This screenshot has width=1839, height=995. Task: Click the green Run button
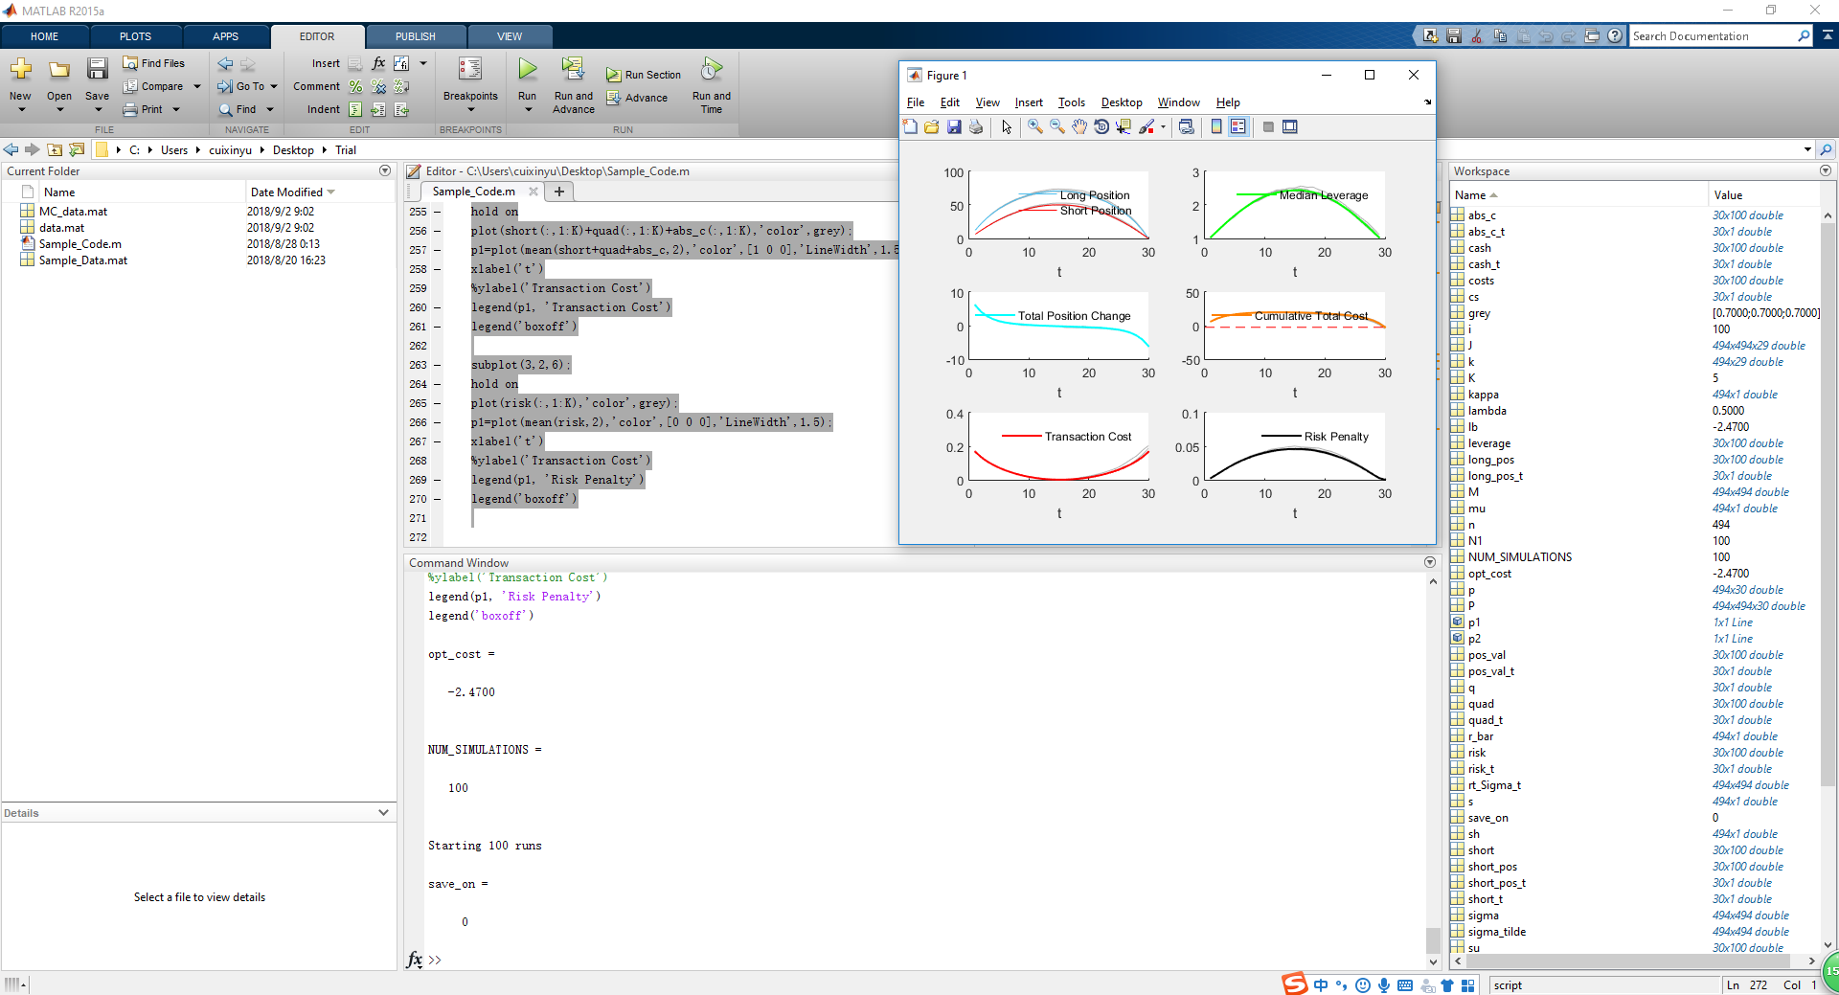(527, 70)
